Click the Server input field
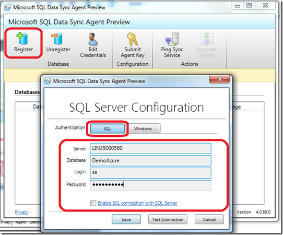The width and height of the screenshot is (283, 235). click(150, 148)
